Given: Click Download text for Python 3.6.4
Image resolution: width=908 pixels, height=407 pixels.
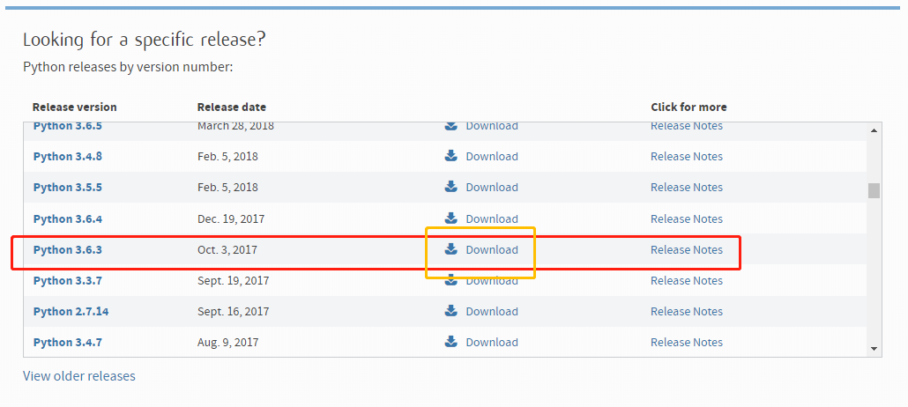Looking at the screenshot, I should (492, 218).
